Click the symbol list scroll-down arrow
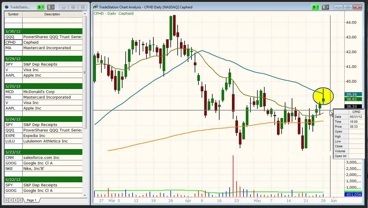 [x=85, y=195]
